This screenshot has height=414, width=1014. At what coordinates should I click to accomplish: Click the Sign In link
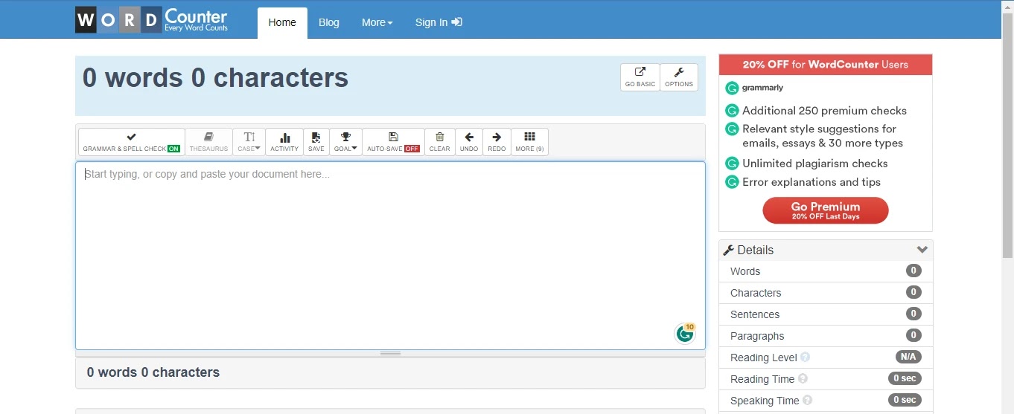[439, 22]
